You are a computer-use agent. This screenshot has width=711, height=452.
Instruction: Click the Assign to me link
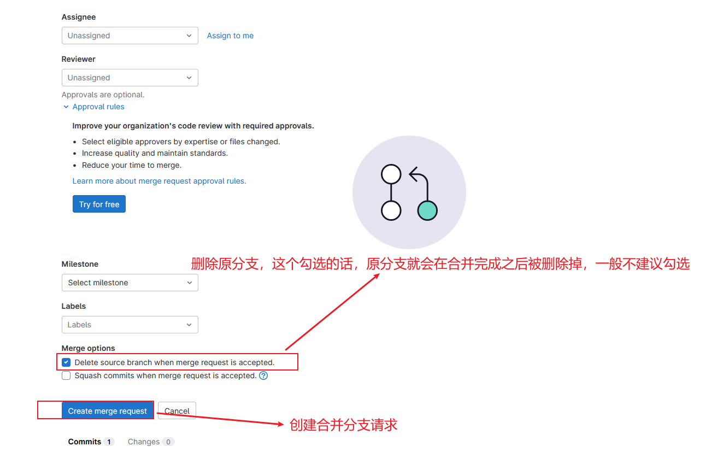tap(230, 36)
